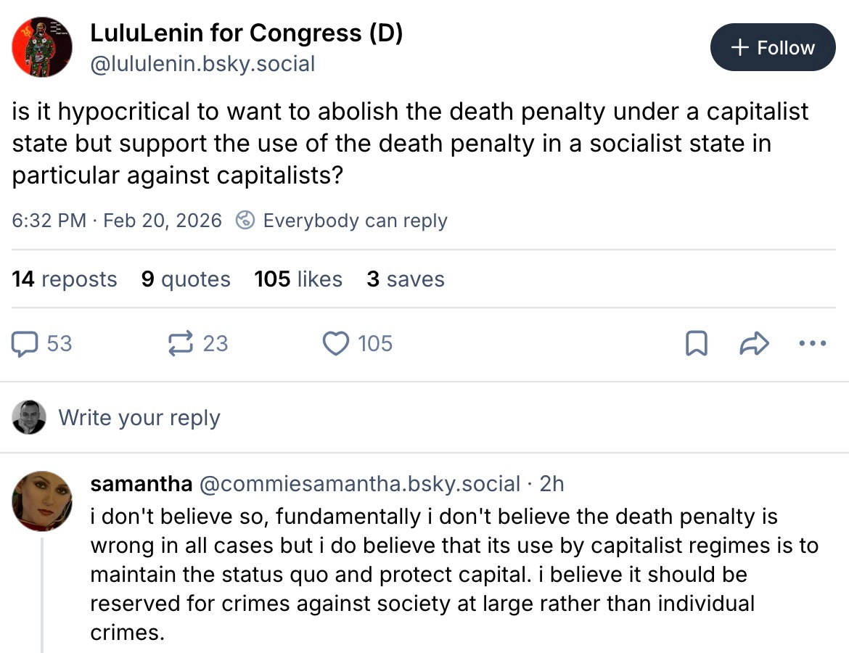Open the three-dot more options menu
This screenshot has width=849, height=653.
pyautogui.click(x=812, y=344)
